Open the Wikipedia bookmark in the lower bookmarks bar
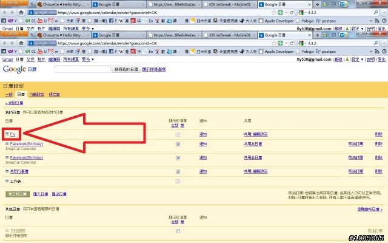 tap(124, 52)
